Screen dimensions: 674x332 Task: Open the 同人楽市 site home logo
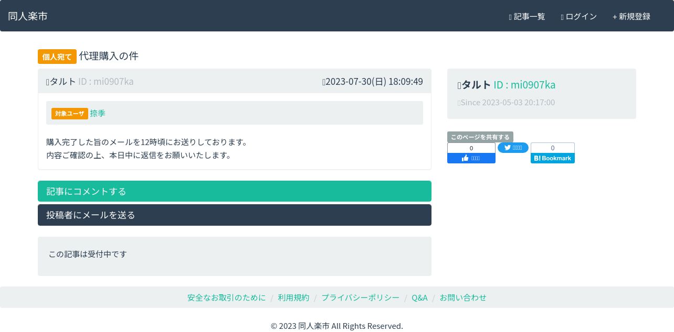pos(28,16)
